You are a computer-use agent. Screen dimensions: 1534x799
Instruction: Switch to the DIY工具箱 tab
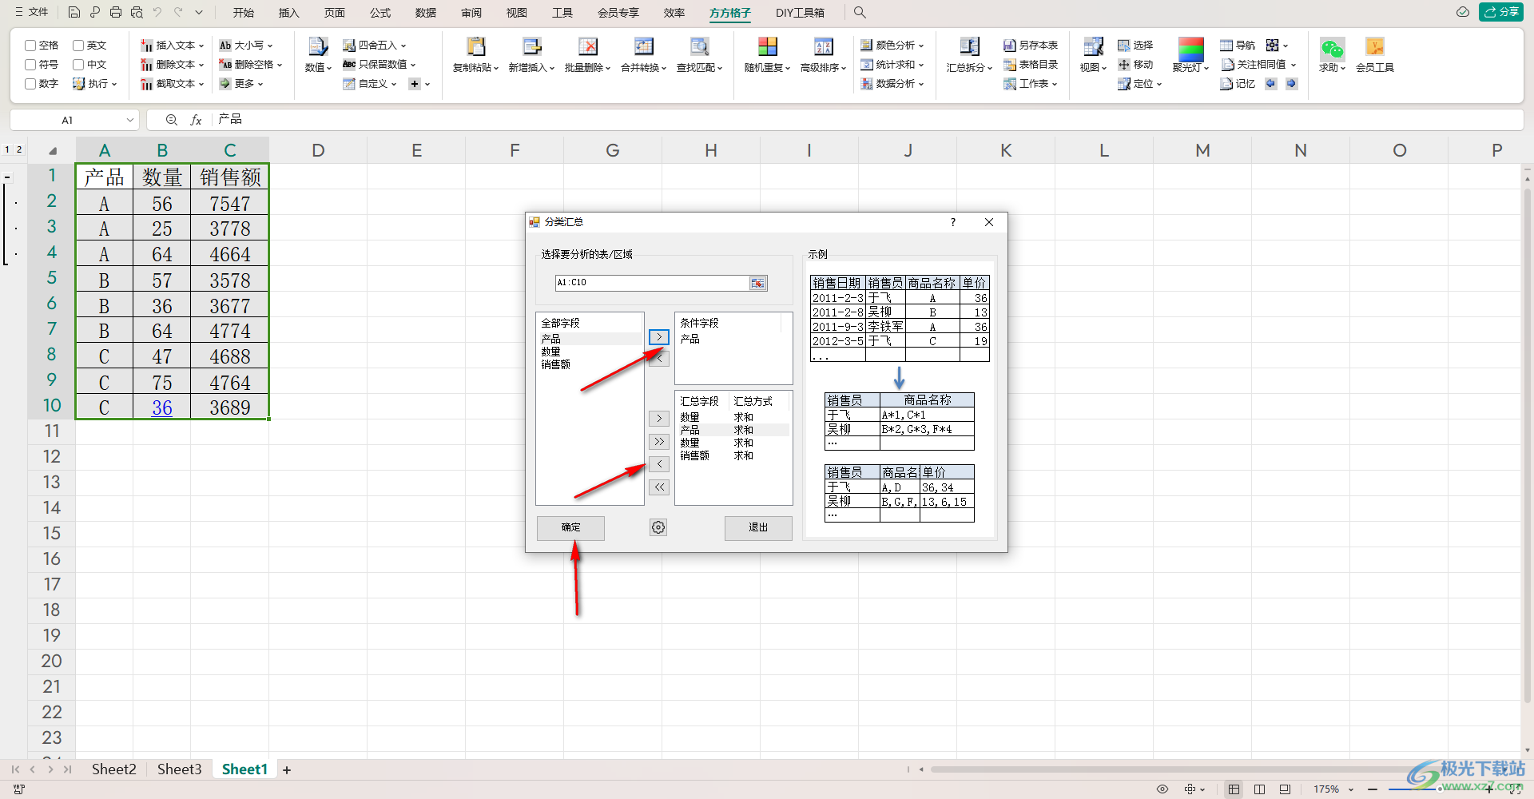799,13
